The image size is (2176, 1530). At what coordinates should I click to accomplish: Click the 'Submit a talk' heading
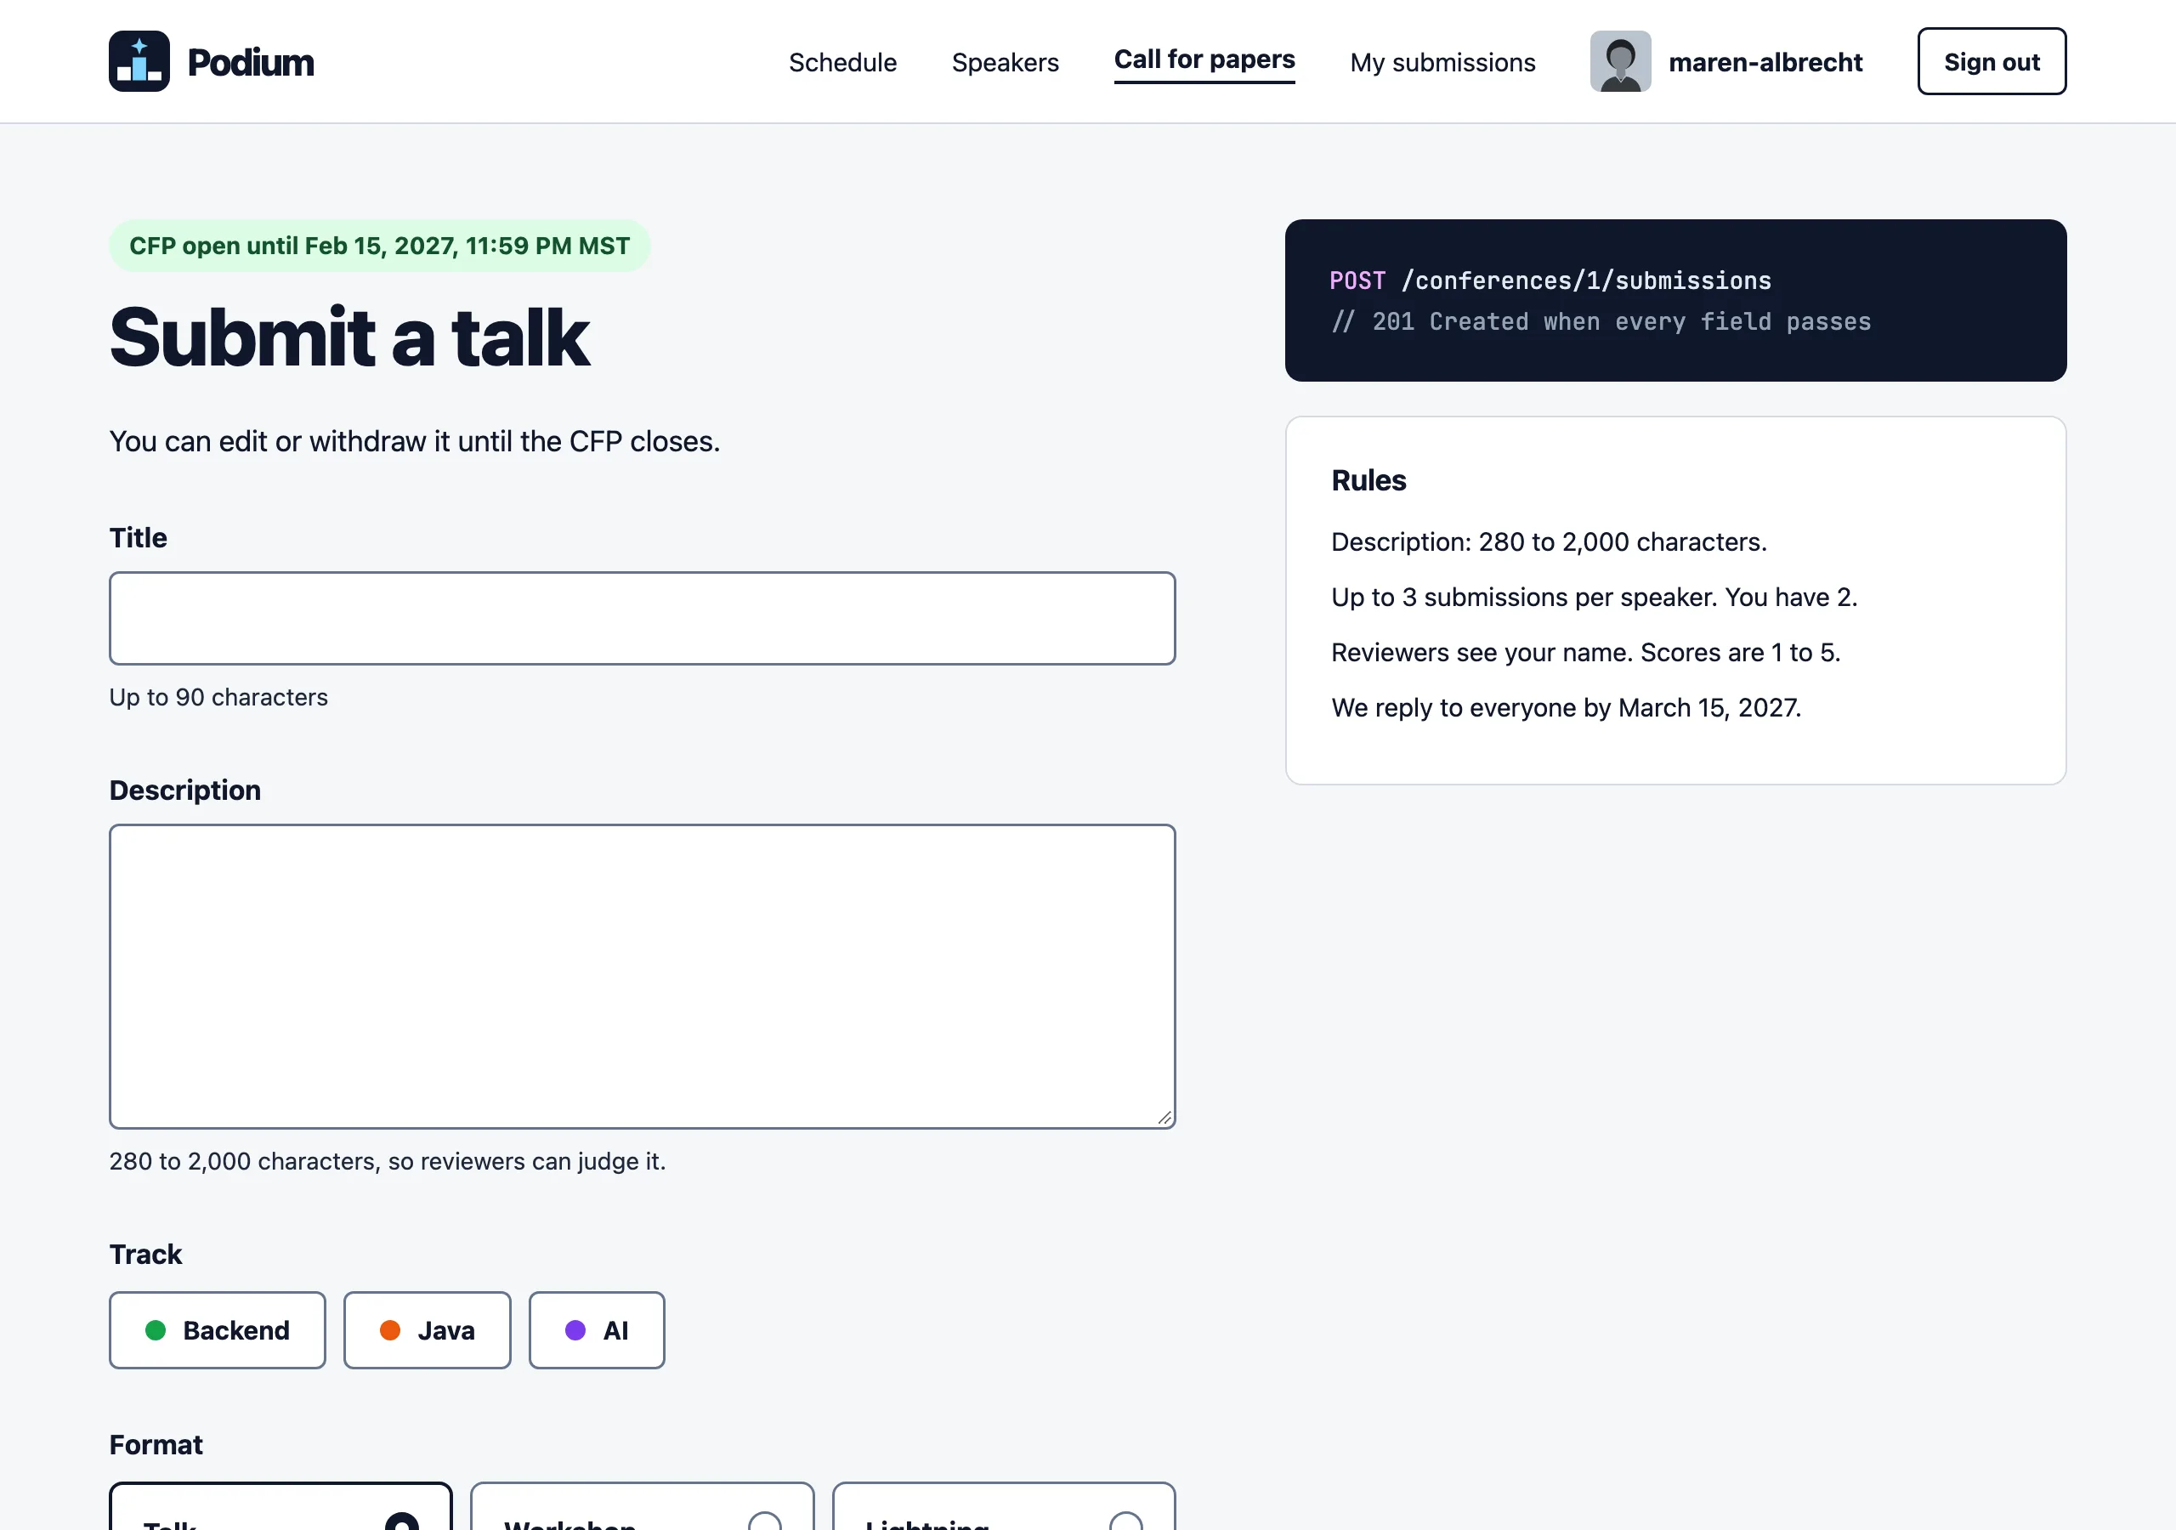click(349, 337)
